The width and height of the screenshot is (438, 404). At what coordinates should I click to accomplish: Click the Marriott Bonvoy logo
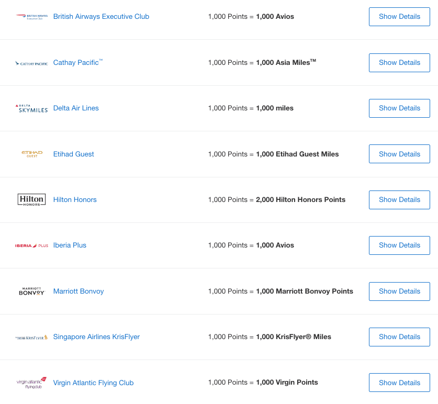point(30,291)
